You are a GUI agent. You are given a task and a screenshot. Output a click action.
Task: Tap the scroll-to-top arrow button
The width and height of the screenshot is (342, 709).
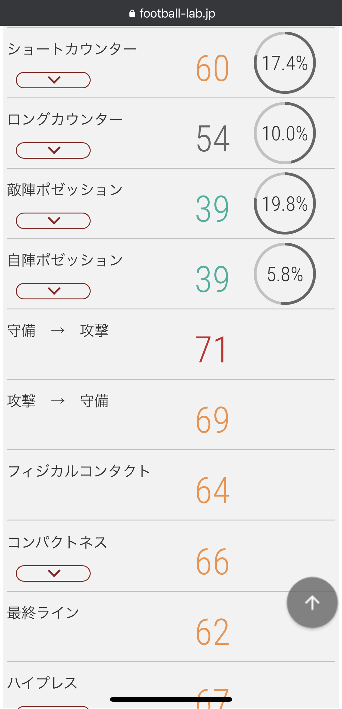click(x=312, y=602)
